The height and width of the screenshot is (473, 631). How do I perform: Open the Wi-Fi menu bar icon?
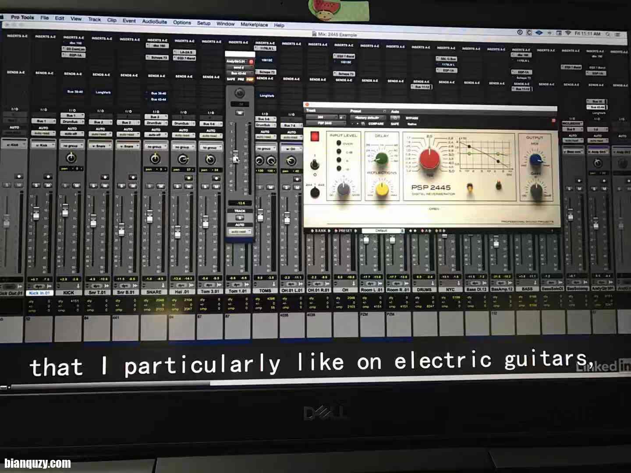pyautogui.click(x=568, y=33)
